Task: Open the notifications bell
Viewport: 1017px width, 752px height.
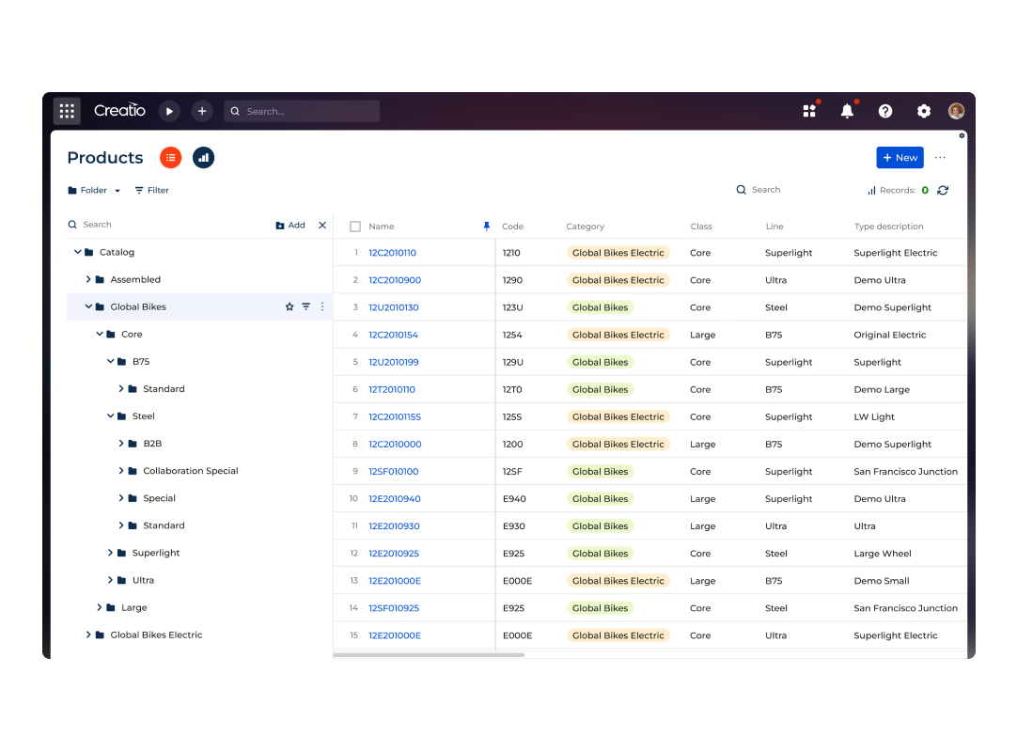Action: click(x=847, y=111)
